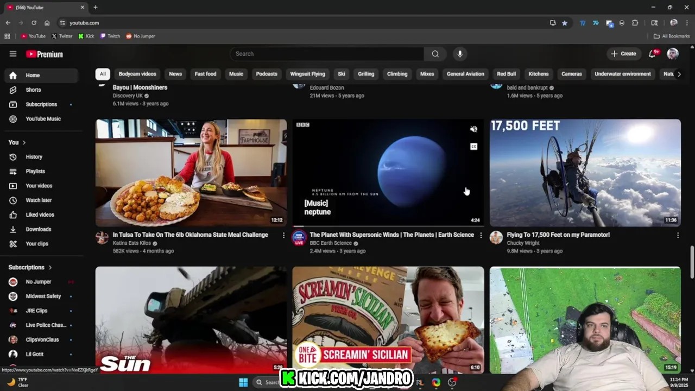Go to Home in the sidebar
Image resolution: width=695 pixels, height=391 pixels.
41,75
